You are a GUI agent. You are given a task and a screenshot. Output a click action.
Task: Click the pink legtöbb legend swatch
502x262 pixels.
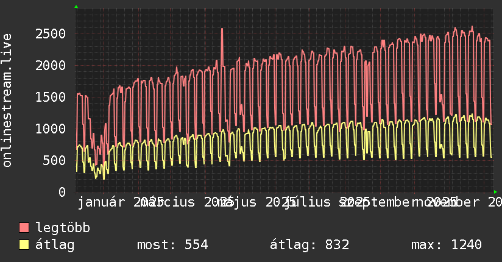click(x=24, y=228)
